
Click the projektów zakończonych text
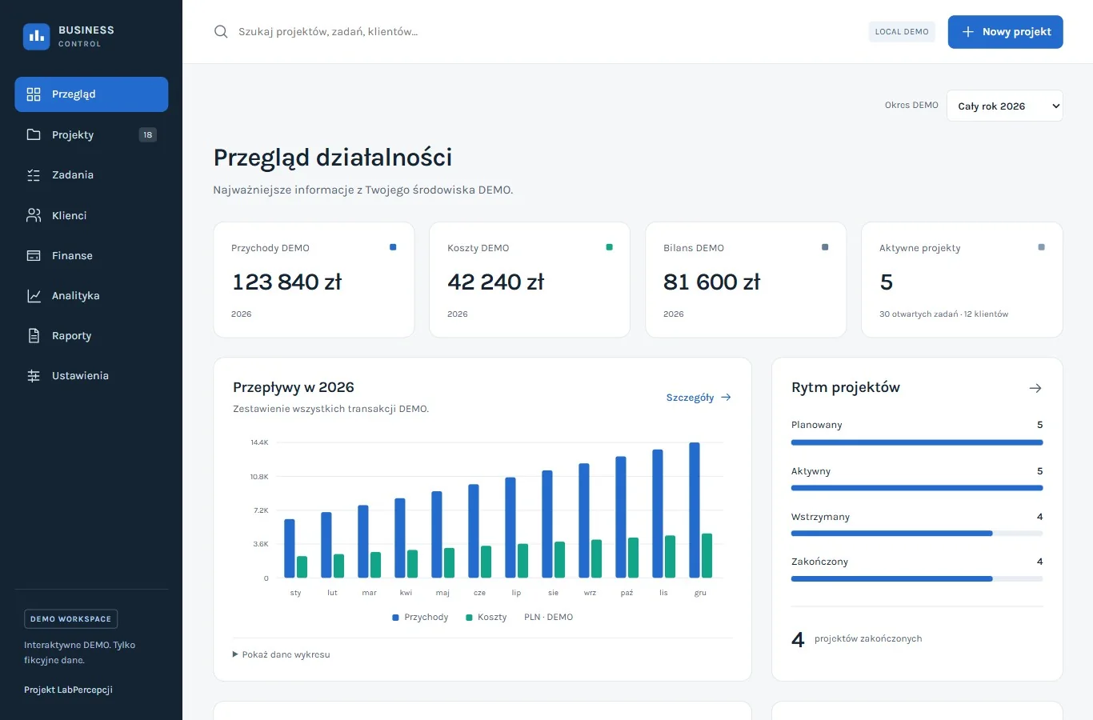(868, 638)
